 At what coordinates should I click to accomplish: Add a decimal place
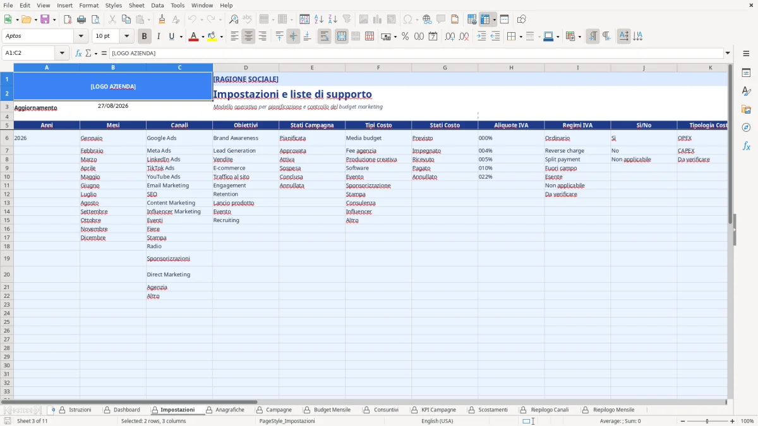pos(450,37)
